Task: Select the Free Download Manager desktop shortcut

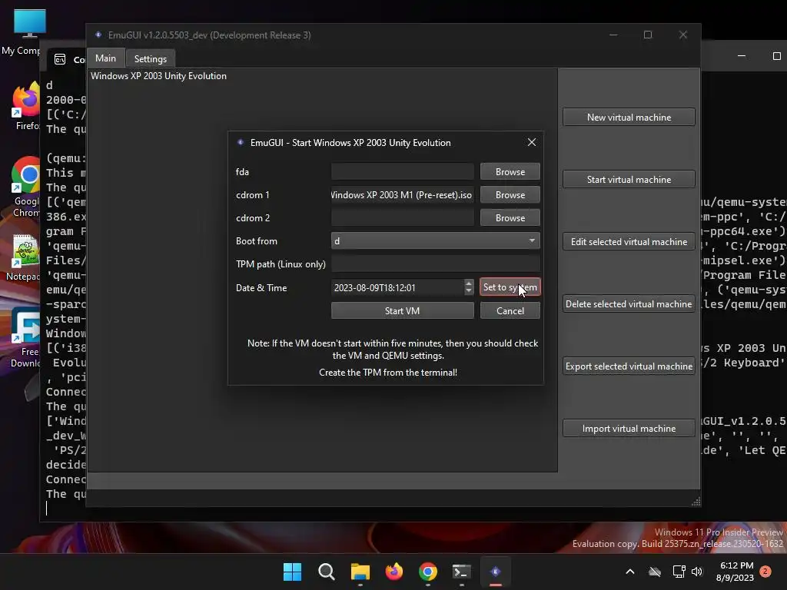Action: (x=25, y=337)
